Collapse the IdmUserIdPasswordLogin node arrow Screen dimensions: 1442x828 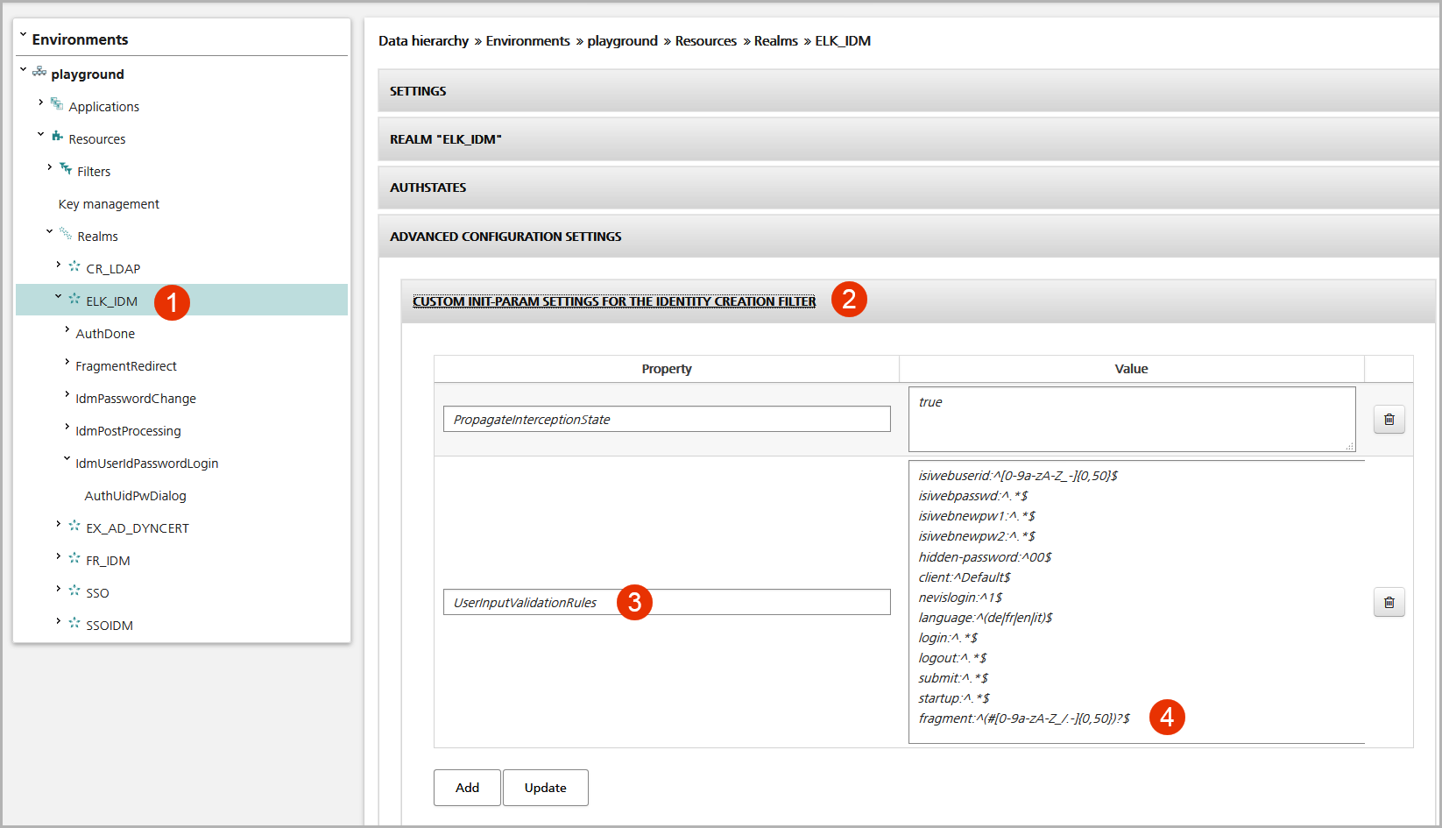pyautogui.click(x=67, y=458)
